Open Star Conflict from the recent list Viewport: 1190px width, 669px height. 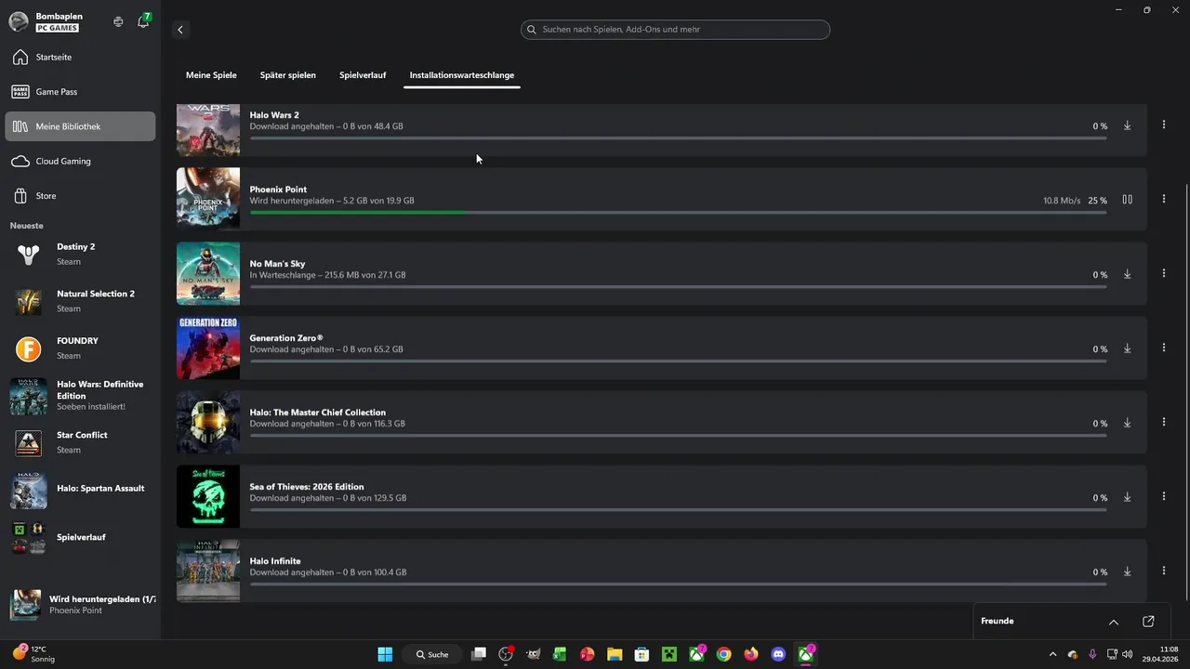81,442
